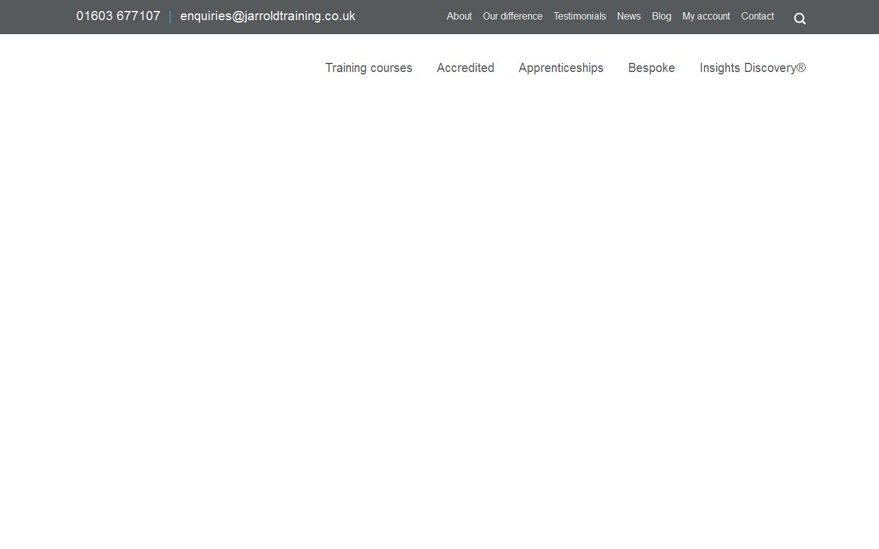Open the Accredited courses menu
Screen dimensions: 879x549
(x=465, y=68)
